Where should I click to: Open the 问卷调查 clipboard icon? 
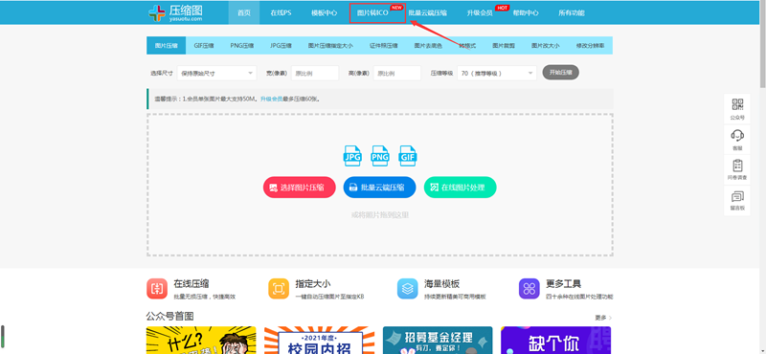(x=737, y=166)
